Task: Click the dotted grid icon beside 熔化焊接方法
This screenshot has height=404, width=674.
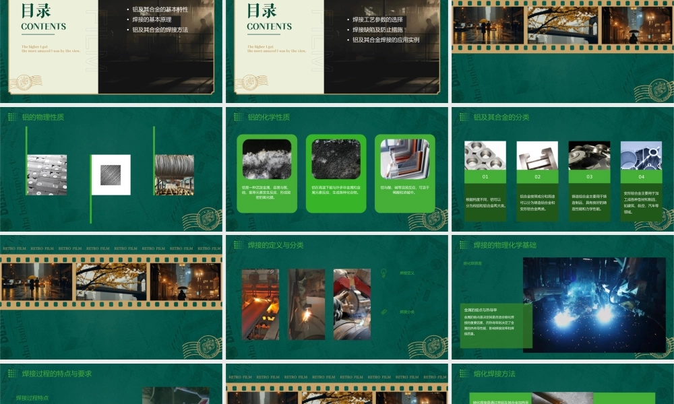Action: point(464,373)
